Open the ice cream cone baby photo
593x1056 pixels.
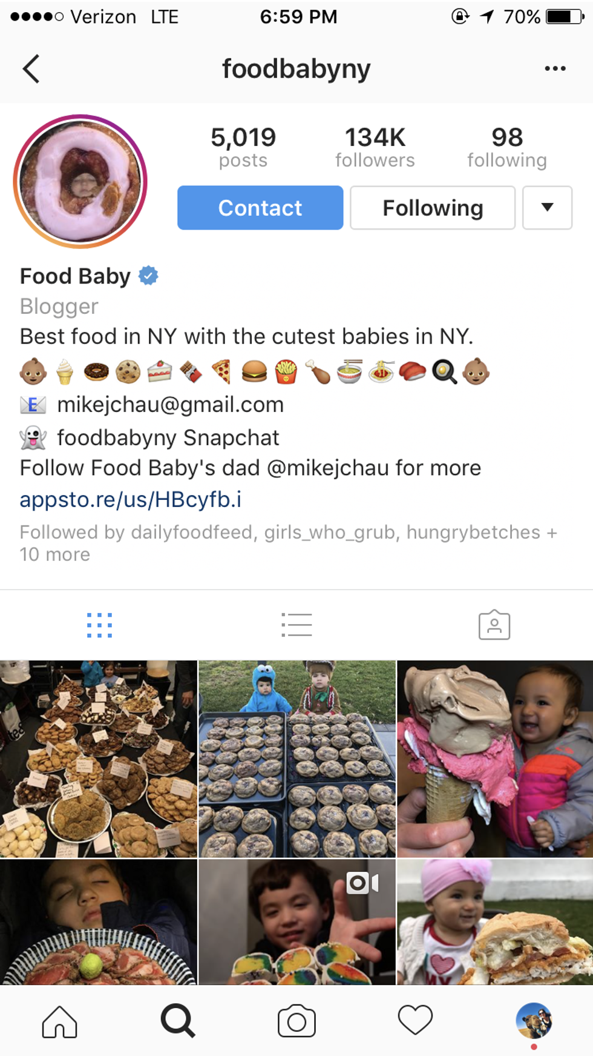pos(495,759)
